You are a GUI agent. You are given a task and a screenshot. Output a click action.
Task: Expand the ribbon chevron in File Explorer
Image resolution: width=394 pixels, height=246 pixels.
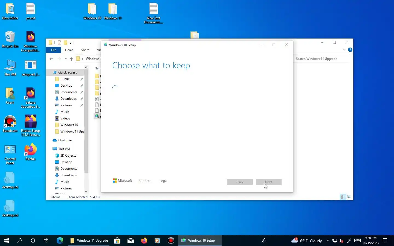344,50
